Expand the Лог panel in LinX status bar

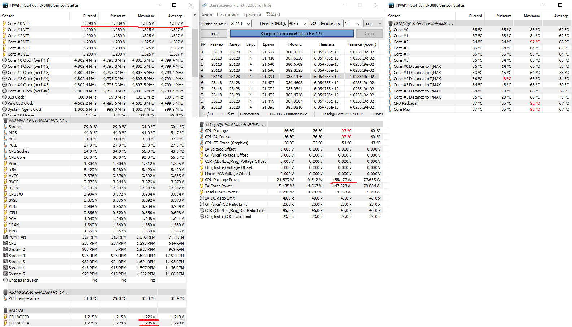click(379, 114)
